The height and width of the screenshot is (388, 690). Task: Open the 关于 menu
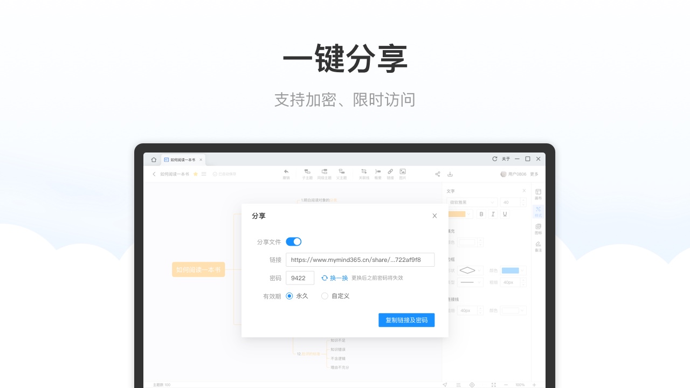(x=506, y=159)
